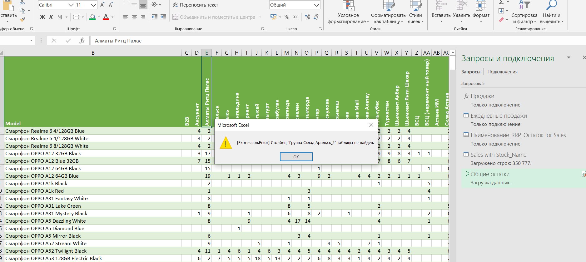Click formula bar with Алматы Ритц Палас

[x=338, y=41]
